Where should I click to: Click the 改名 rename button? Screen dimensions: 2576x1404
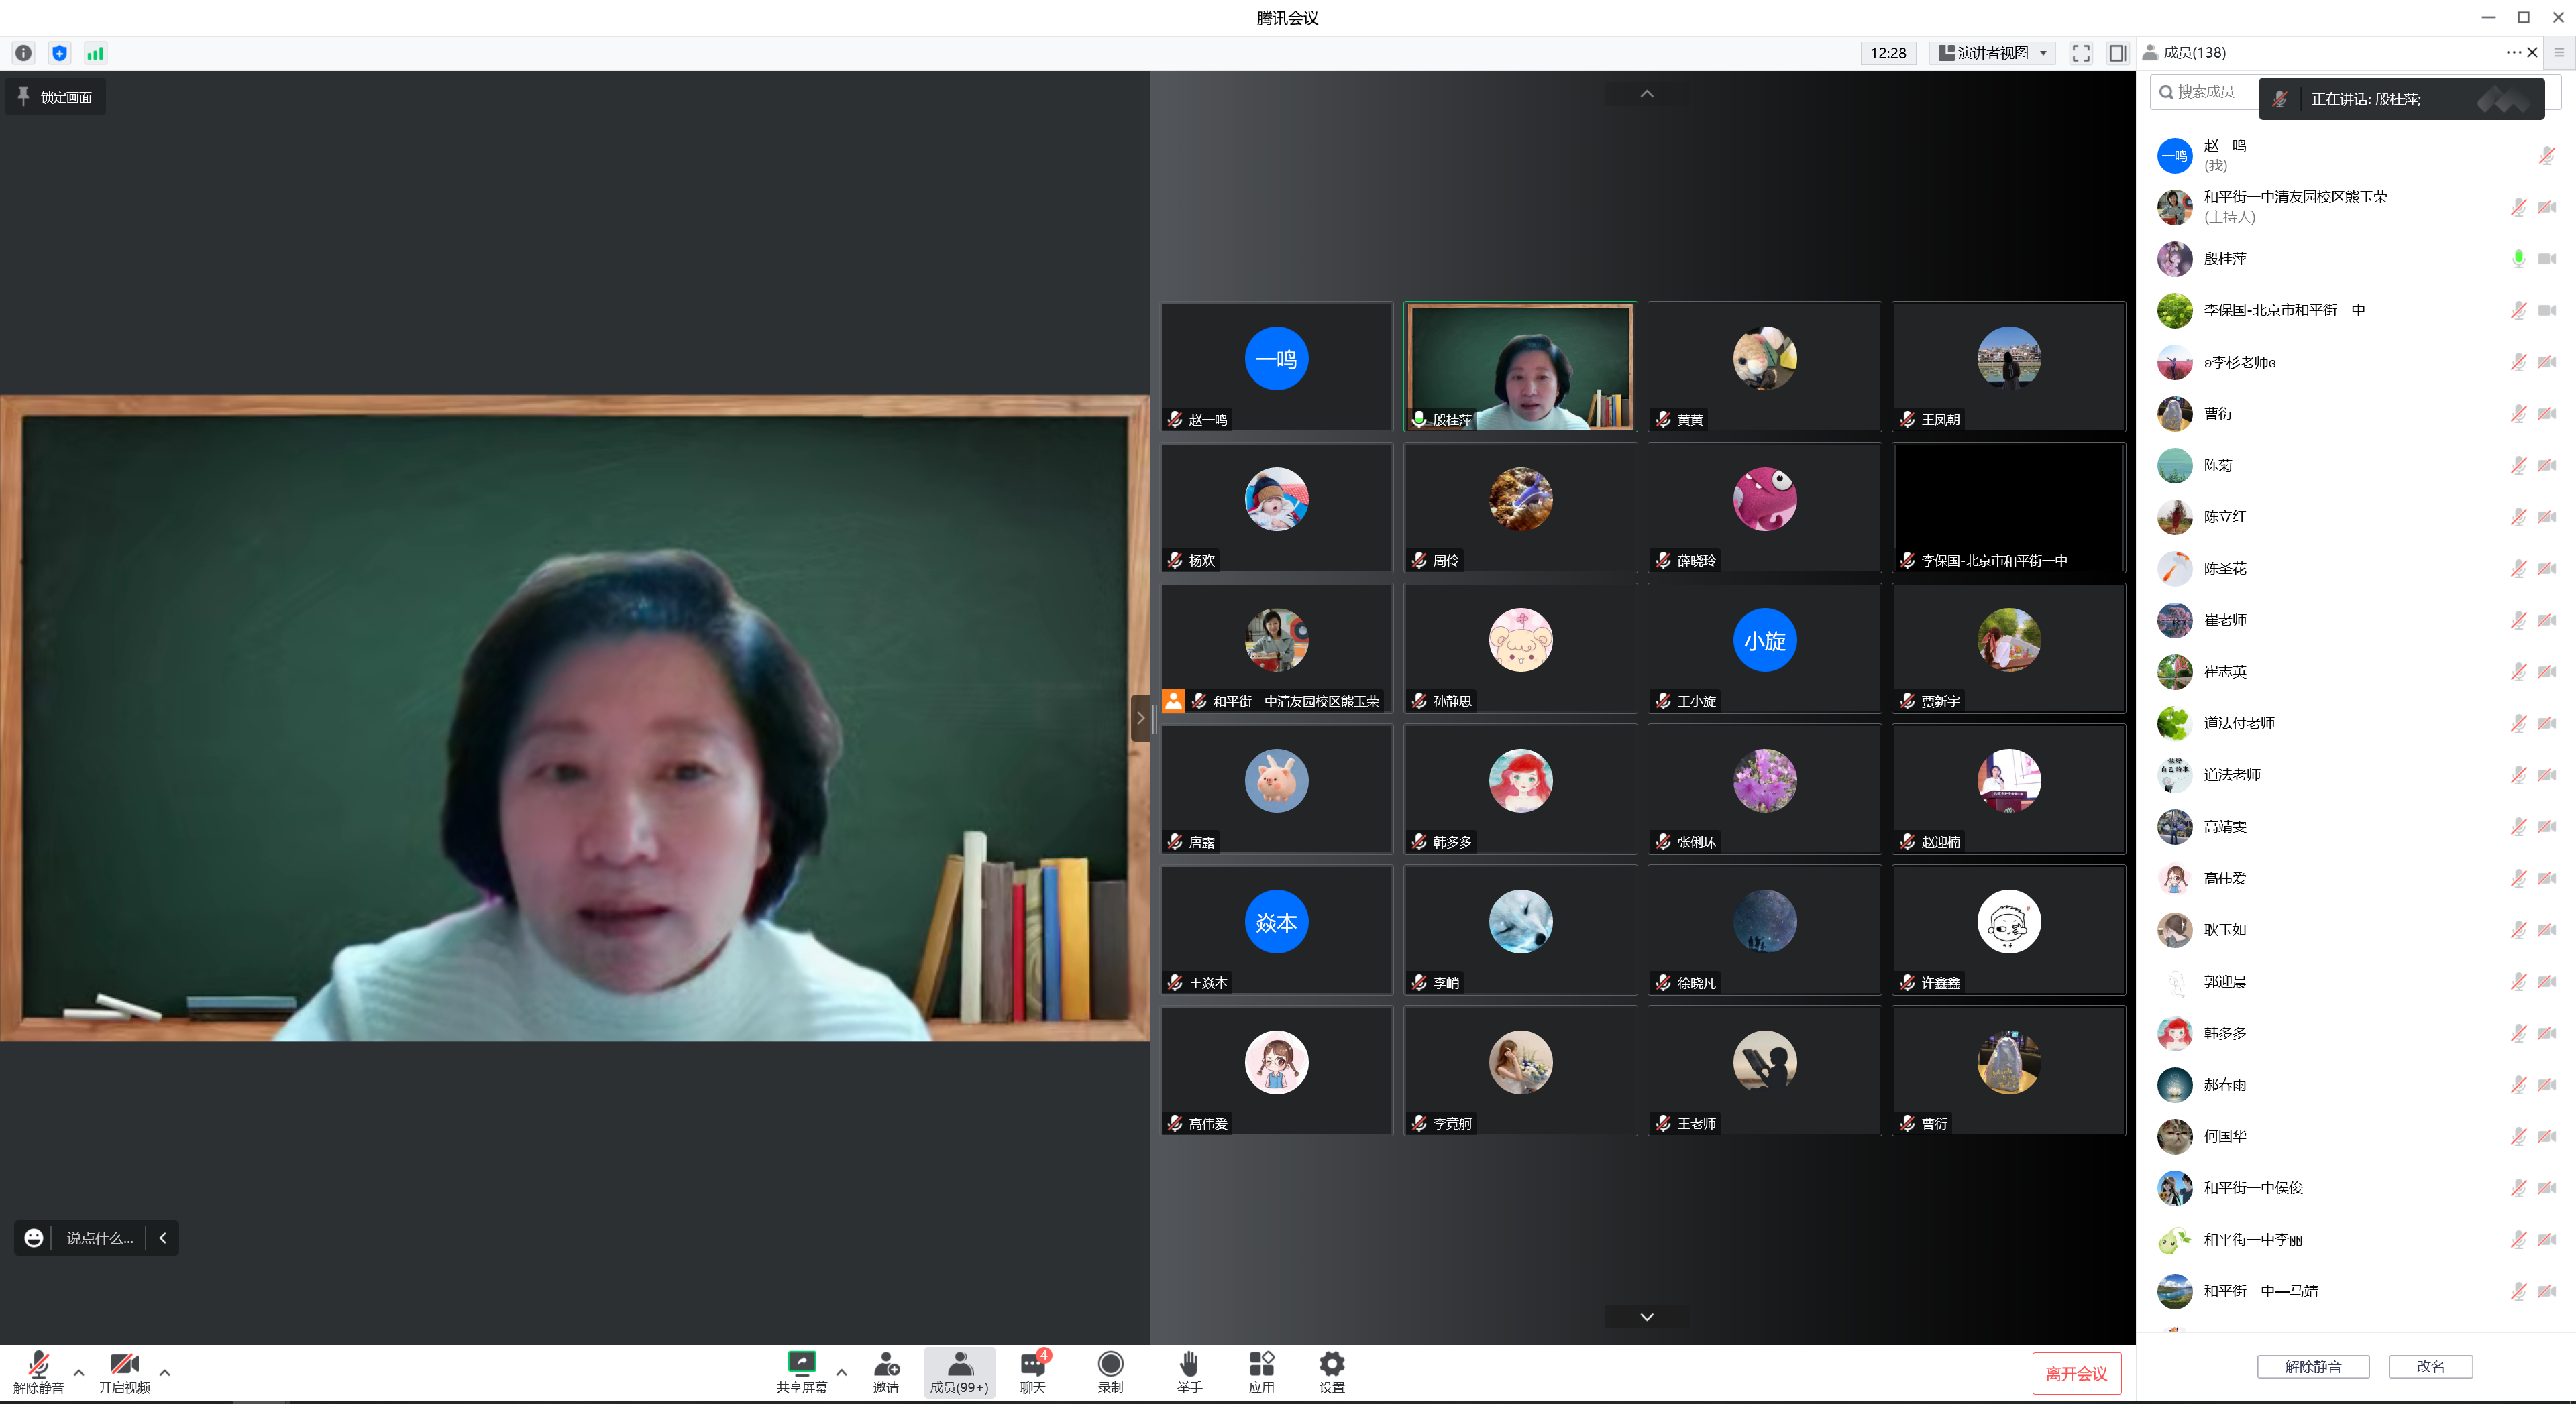[2430, 1366]
